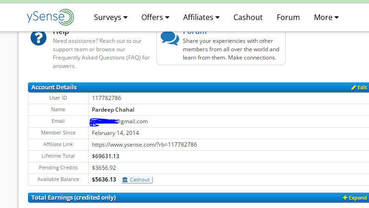
Task: Click the Affiliate Link label
Action: pyautogui.click(x=58, y=144)
